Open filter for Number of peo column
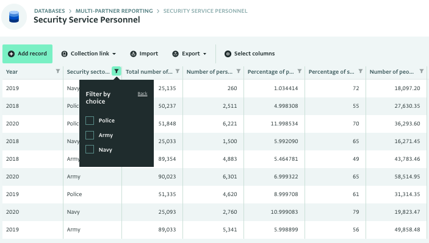 pyautogui.click(x=422, y=71)
